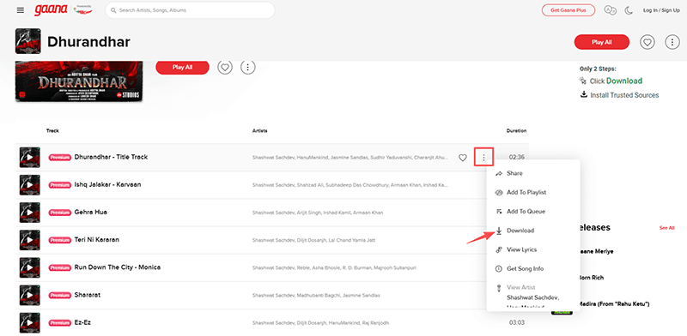Screen dimensions: 687x336
Task: Play Ishq Jalakar - Karvaan thumbnail
Action: pyautogui.click(x=30, y=185)
